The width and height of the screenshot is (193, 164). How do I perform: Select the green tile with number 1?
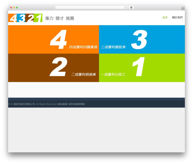(x=142, y=68)
